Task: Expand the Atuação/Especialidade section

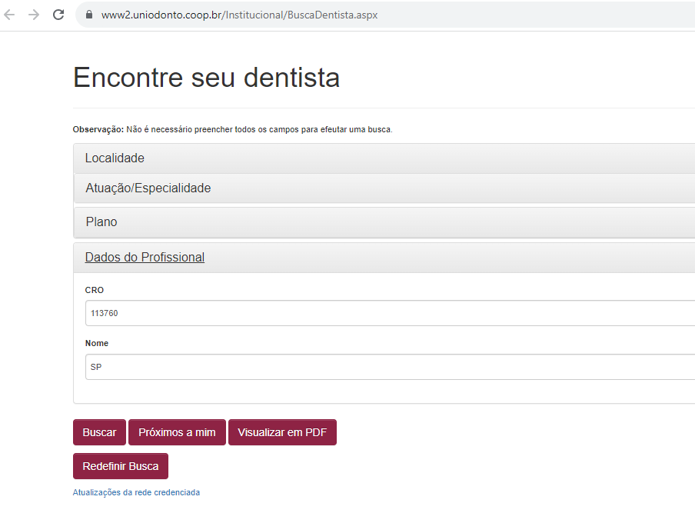Action: point(148,188)
